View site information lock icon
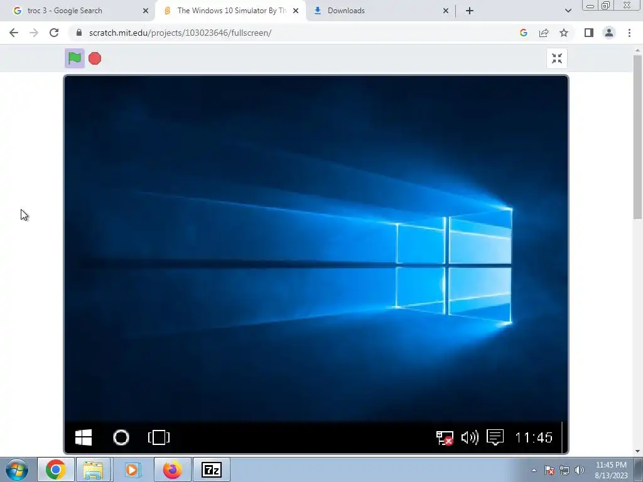The height and width of the screenshot is (482, 643). pyautogui.click(x=78, y=33)
